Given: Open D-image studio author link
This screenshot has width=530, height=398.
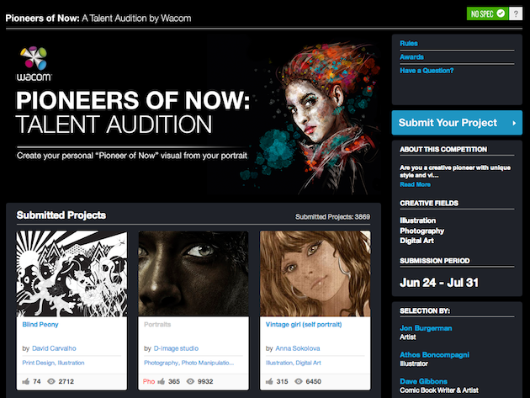Looking at the screenshot, I should coord(176,348).
